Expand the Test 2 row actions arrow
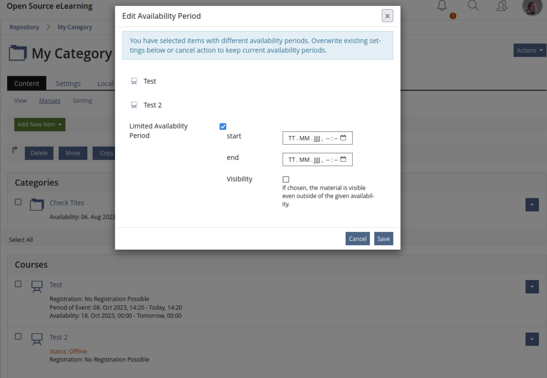 pyautogui.click(x=532, y=339)
